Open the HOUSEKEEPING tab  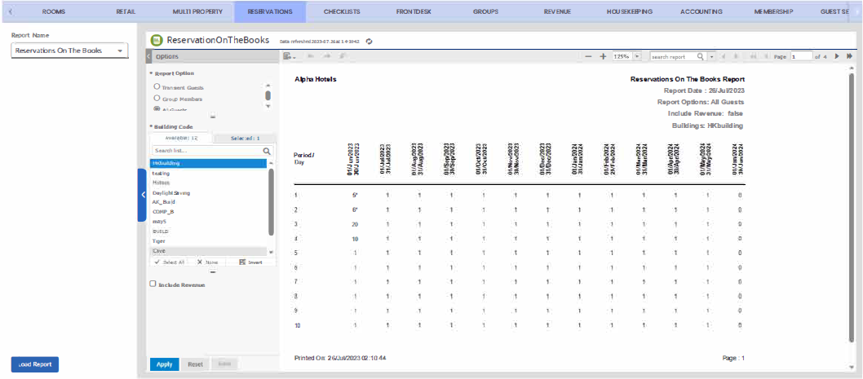(x=630, y=11)
